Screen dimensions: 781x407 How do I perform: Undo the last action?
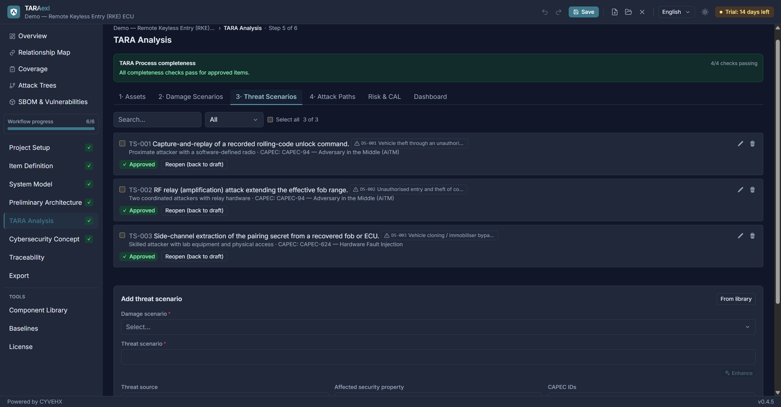(545, 12)
